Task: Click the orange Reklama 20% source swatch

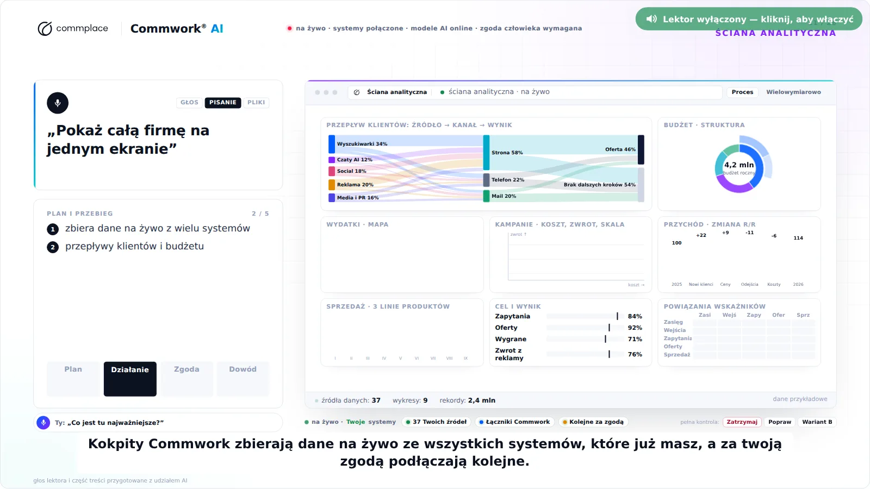Action: 332,185
